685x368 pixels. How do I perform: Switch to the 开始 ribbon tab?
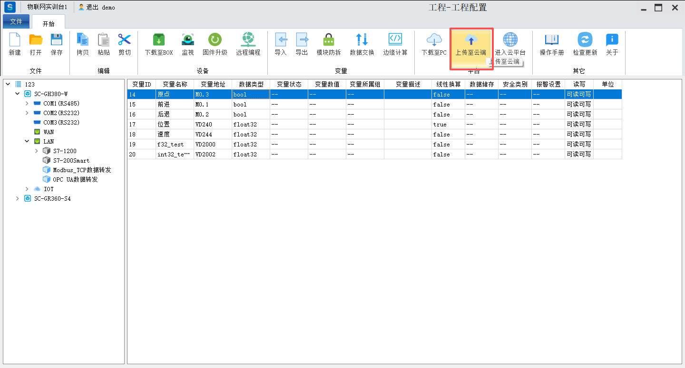(49, 23)
